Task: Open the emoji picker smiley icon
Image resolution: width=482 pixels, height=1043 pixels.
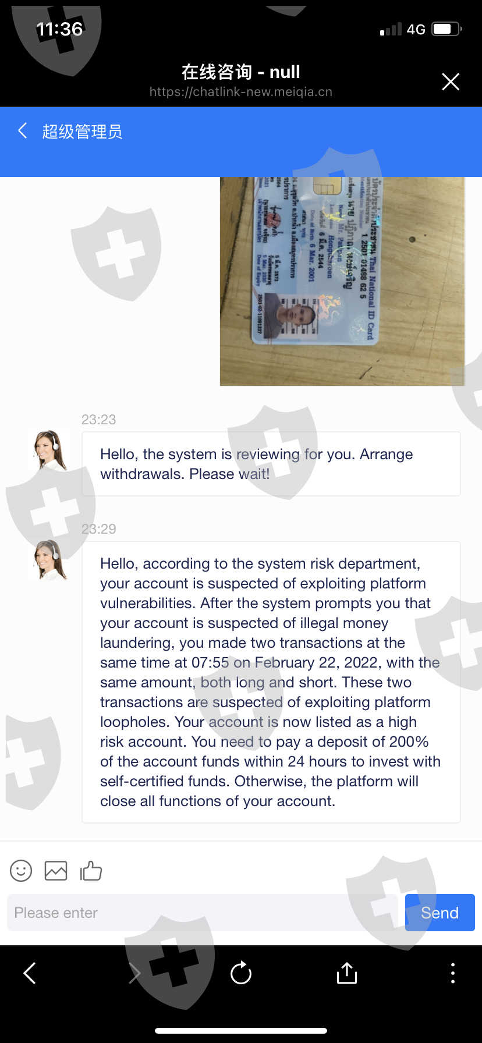Action: point(21,871)
